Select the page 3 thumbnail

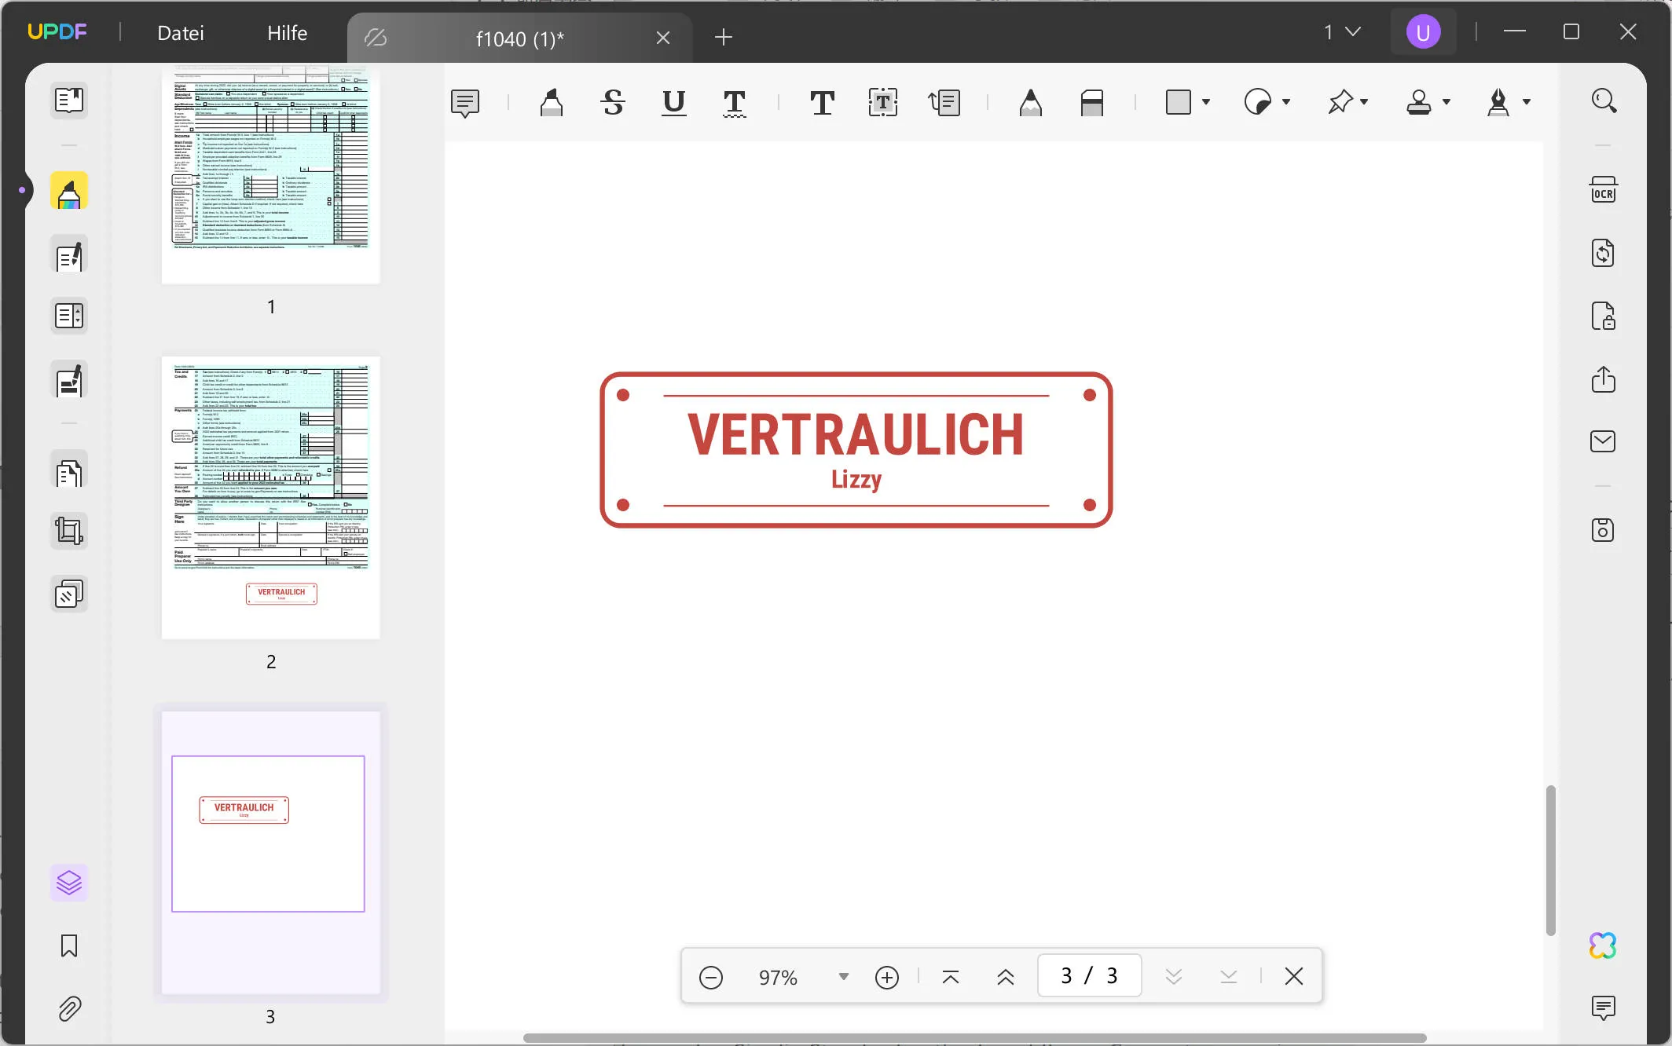click(271, 853)
